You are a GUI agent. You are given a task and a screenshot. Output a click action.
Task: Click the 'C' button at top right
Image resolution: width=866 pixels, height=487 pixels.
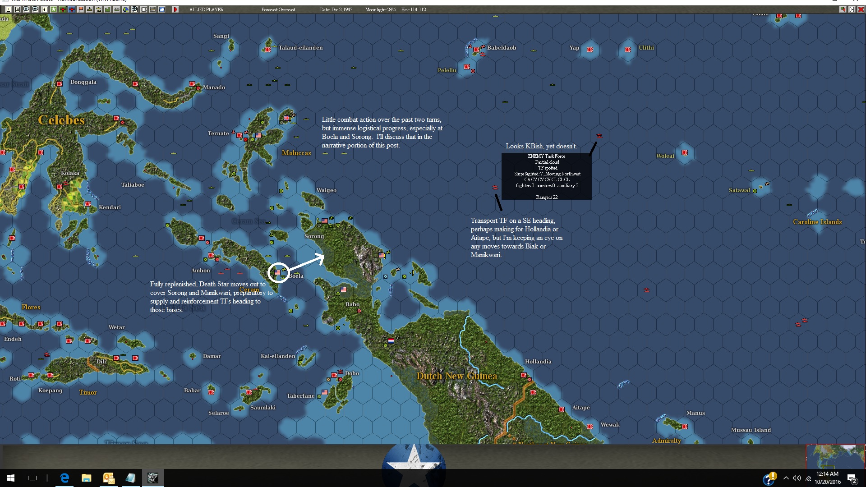tap(852, 9)
